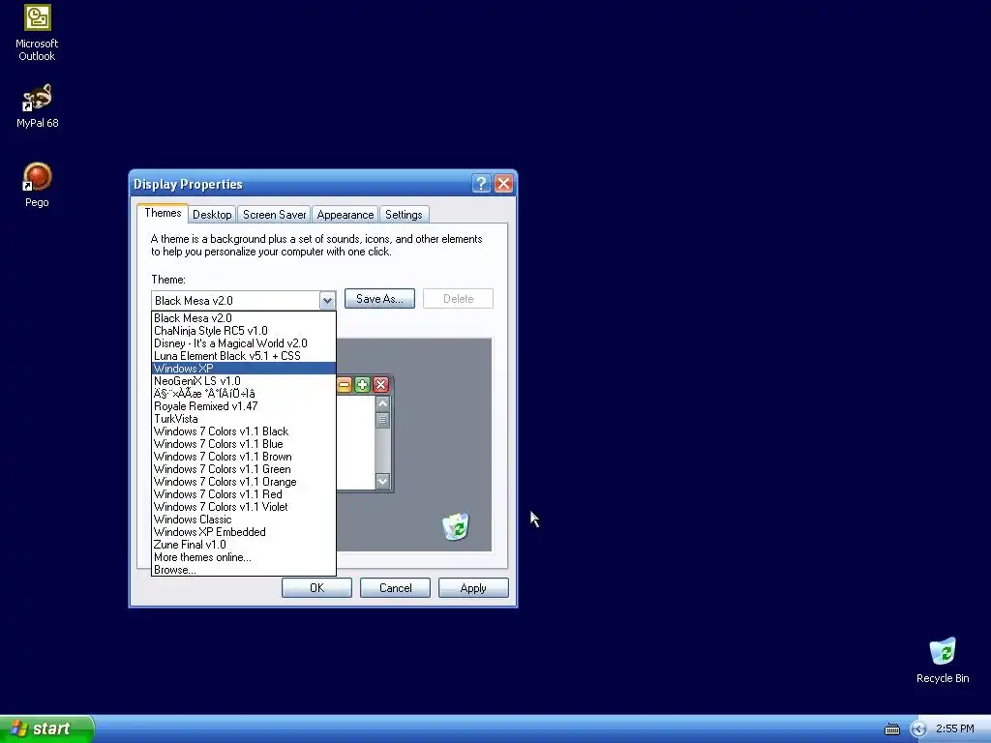Click the on-screen keyboard tray icon
The width and height of the screenshot is (991, 743).
tap(891, 729)
